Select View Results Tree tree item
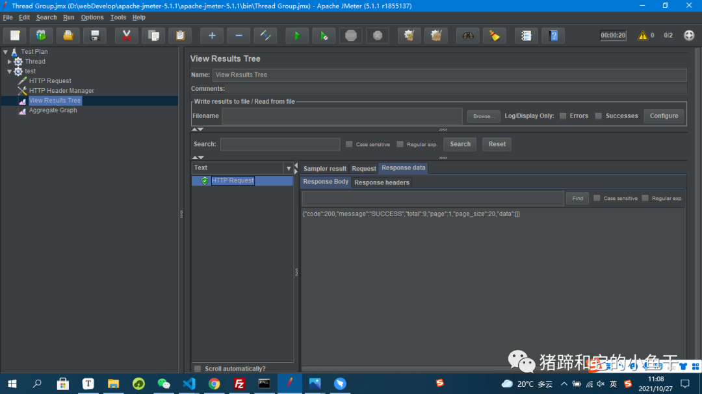Screen dimensions: 702x394 [55, 101]
